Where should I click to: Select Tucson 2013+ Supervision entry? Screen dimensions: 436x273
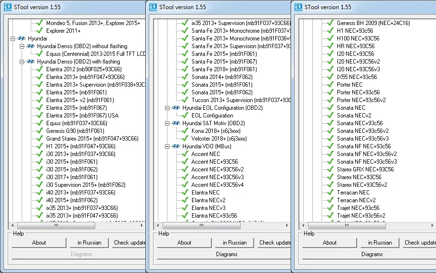click(241, 100)
